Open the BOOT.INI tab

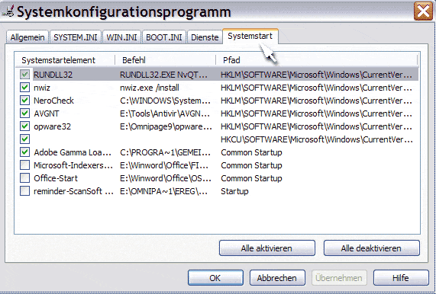tap(163, 37)
